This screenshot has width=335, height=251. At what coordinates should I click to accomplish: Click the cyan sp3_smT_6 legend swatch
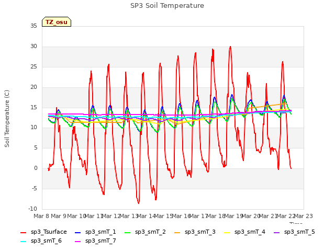pos(23,242)
